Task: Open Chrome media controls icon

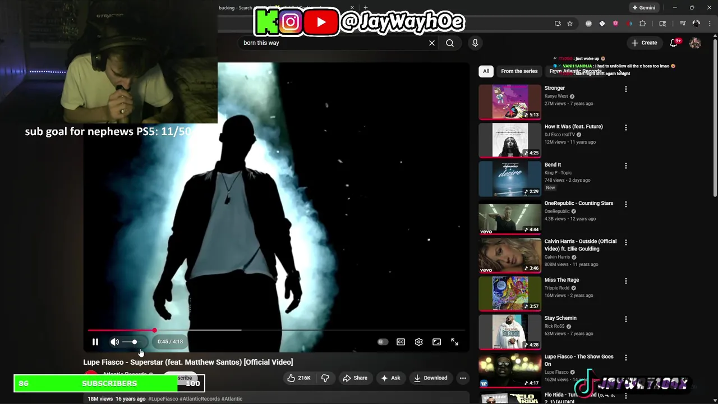Action: 683,24
